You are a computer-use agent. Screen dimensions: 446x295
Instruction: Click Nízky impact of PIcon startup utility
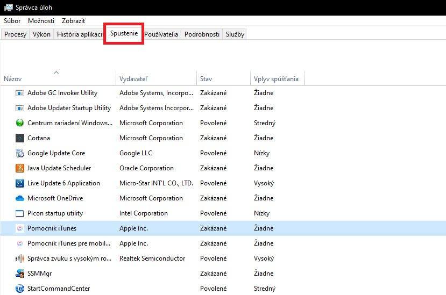pyautogui.click(x=261, y=213)
